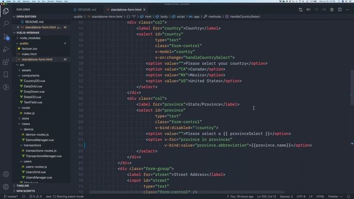
Task: Open the Run and Debug view
Action: [x=6, y=49]
